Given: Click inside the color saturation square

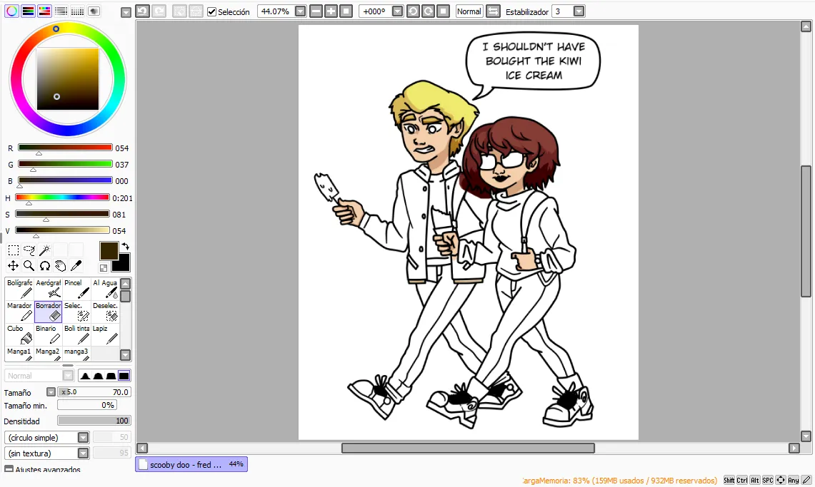Looking at the screenshot, I should [x=68, y=79].
